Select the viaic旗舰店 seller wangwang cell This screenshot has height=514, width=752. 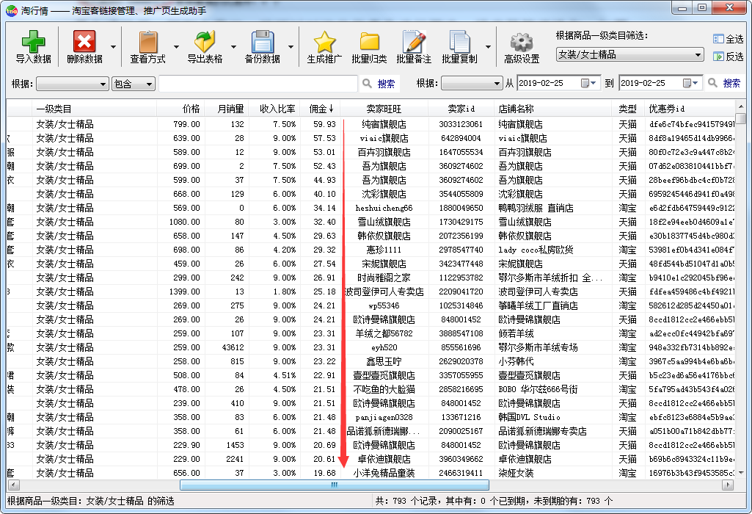[384, 138]
